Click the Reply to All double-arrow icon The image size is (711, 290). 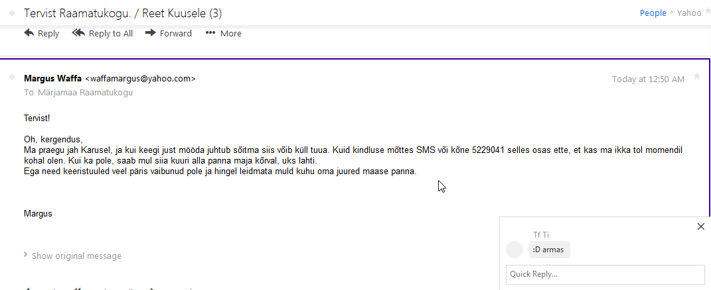pyautogui.click(x=78, y=33)
